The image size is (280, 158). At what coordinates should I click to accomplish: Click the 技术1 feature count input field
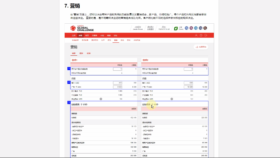click(118, 69)
